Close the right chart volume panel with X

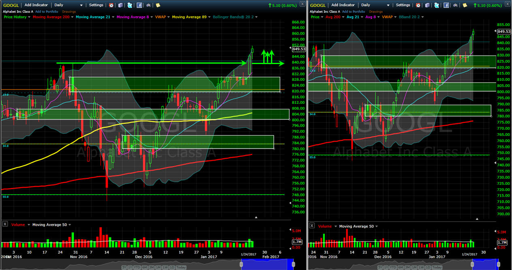[312, 225]
